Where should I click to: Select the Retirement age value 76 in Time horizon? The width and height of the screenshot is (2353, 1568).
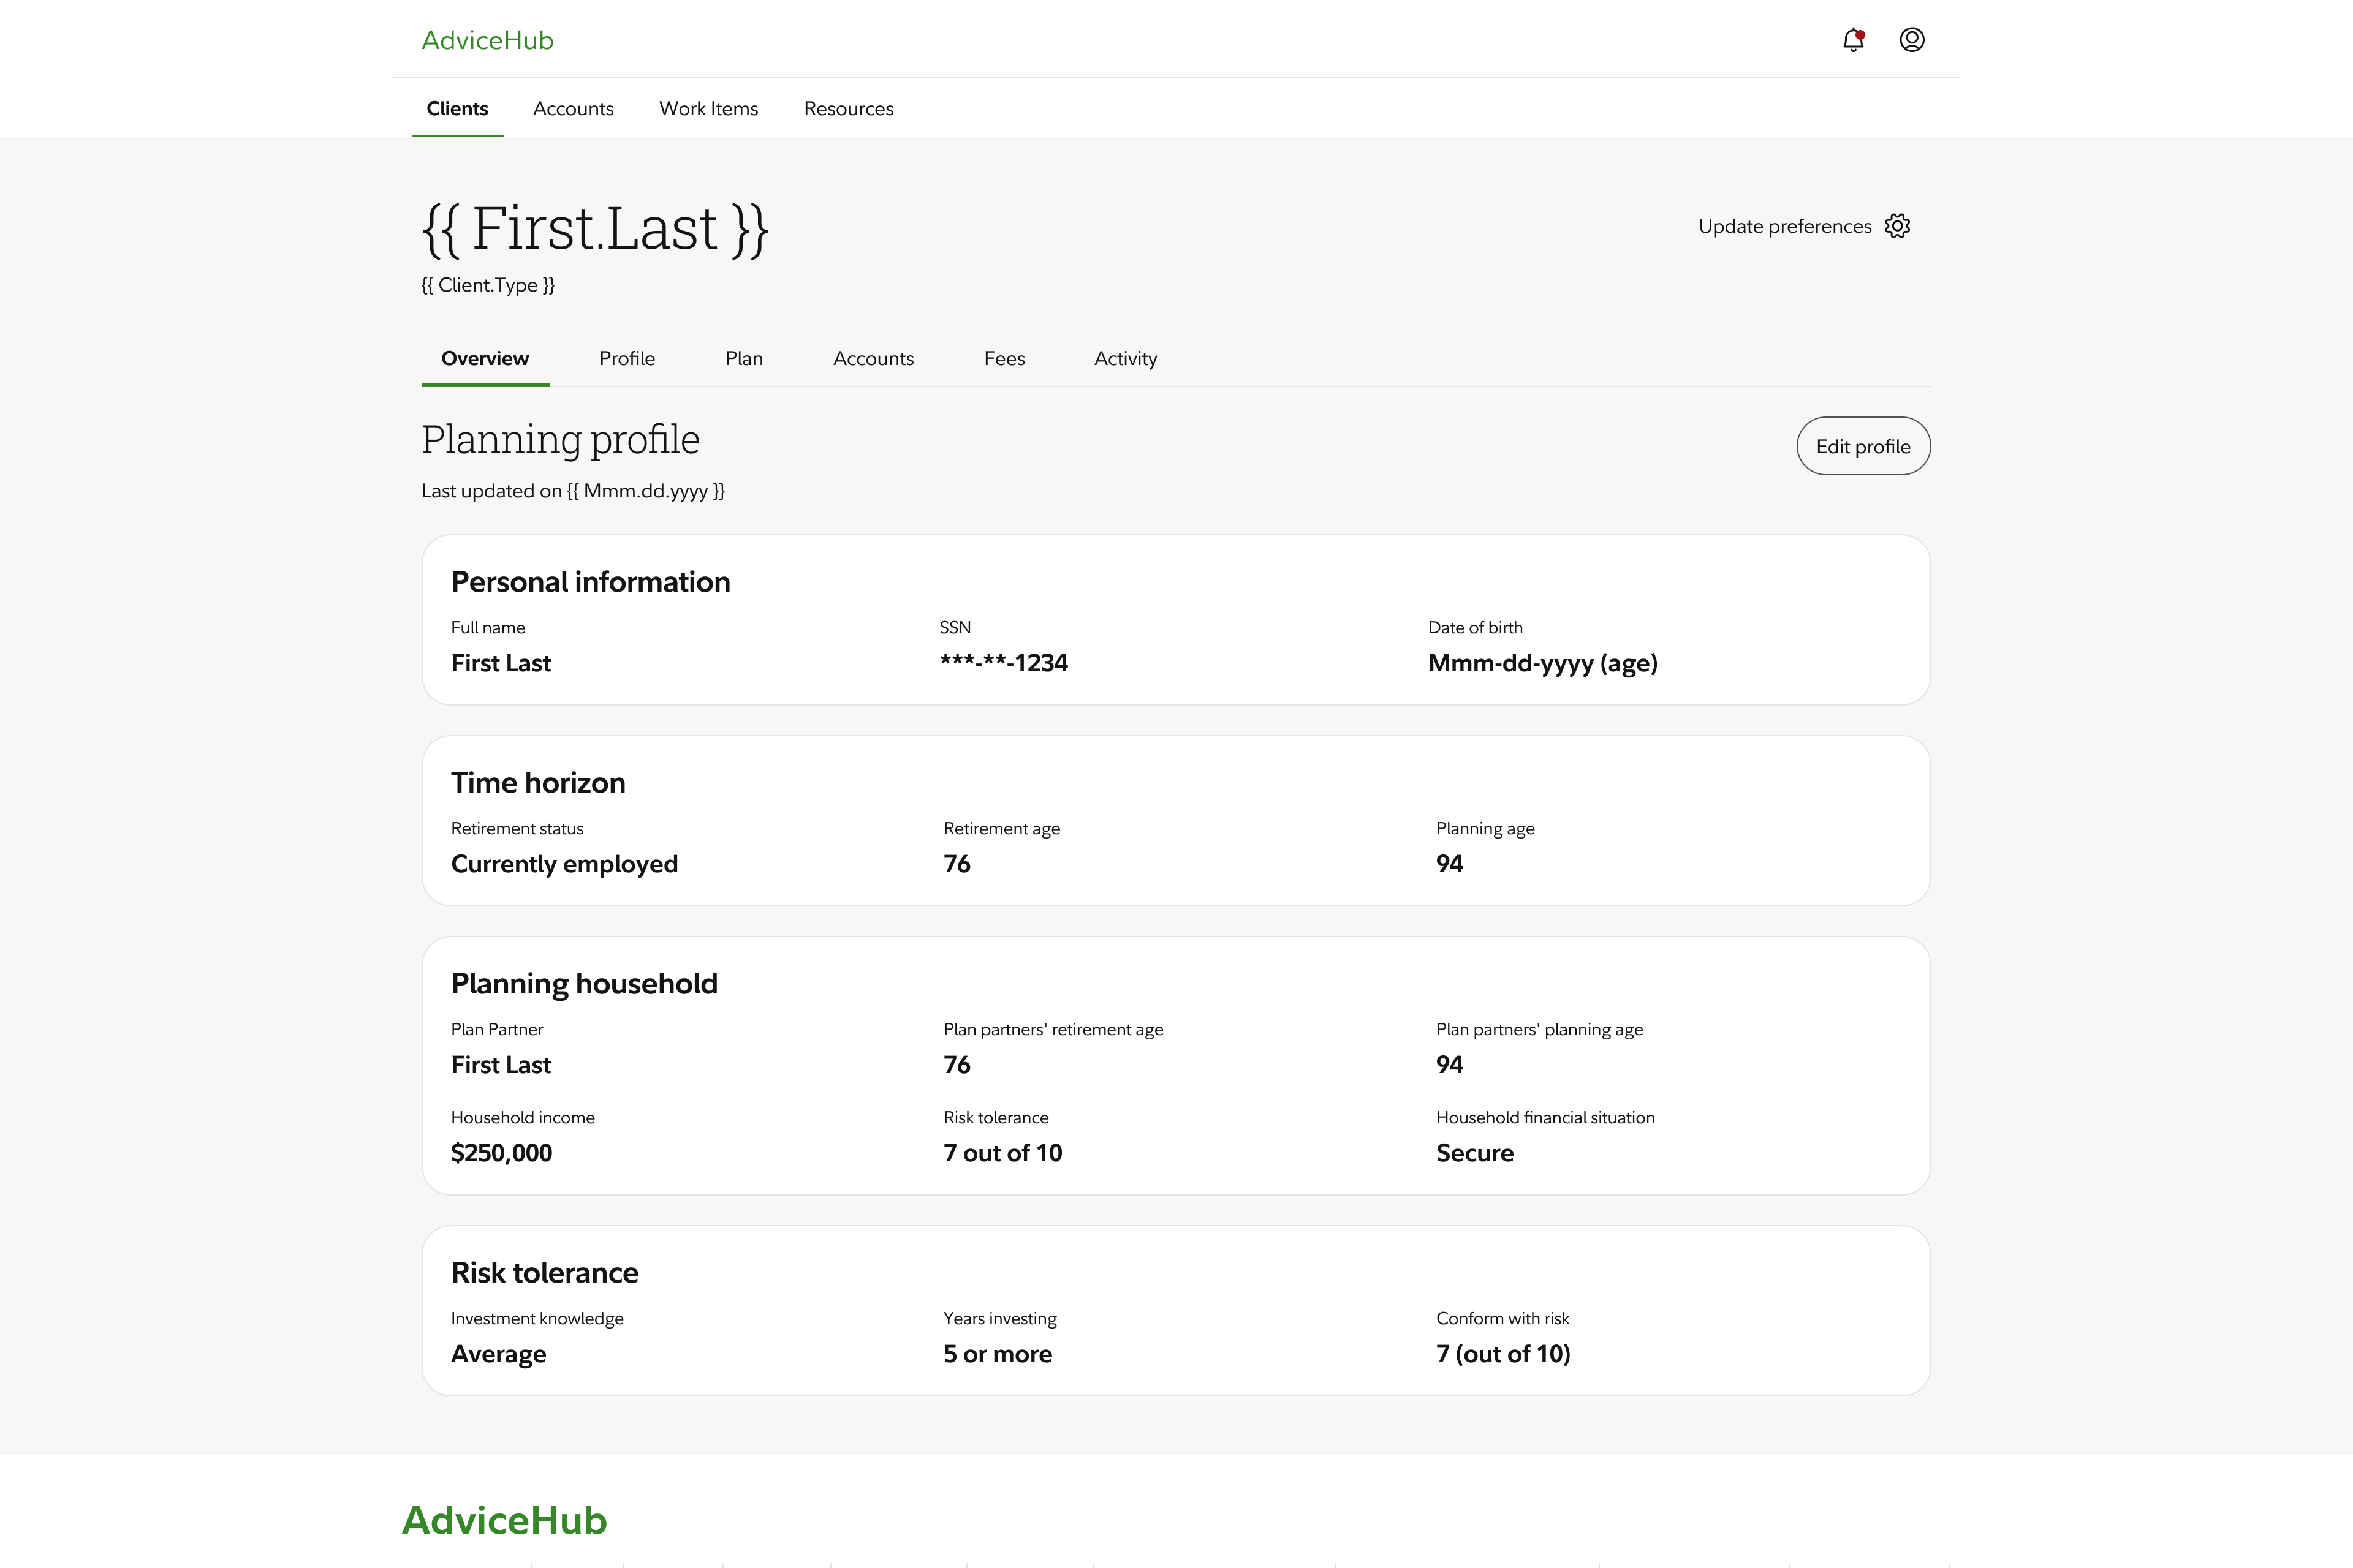(x=957, y=864)
